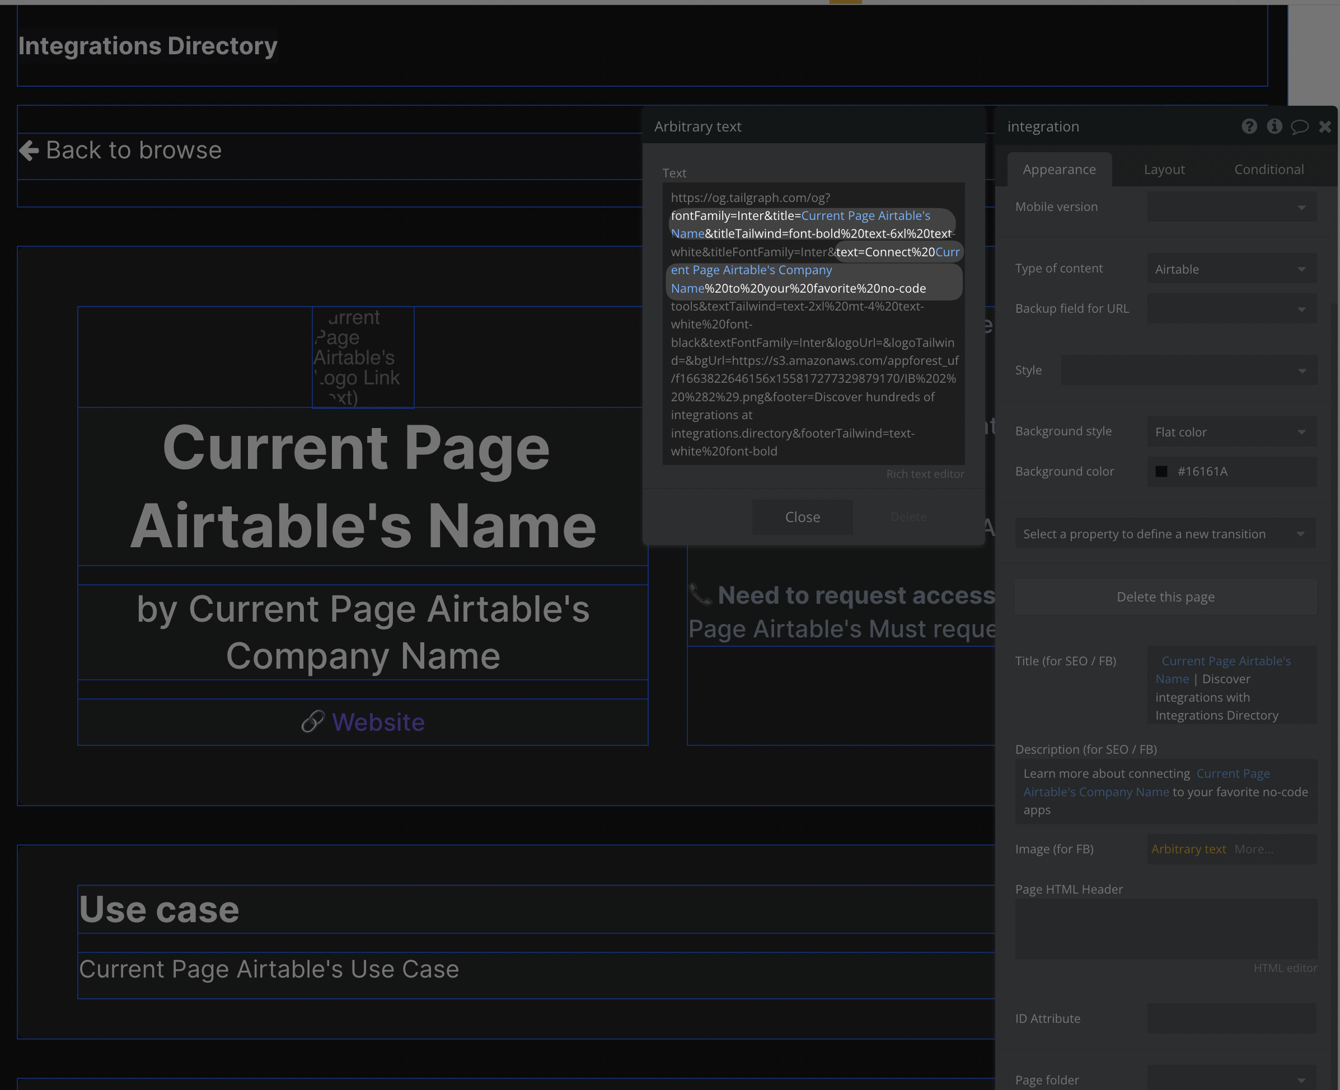Click the Arbitrary text URL text box
This screenshot has width=1340, height=1090.
coord(813,324)
